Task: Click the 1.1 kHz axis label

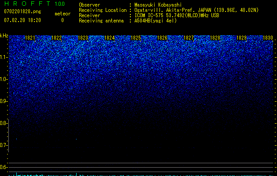Action: click(4, 57)
